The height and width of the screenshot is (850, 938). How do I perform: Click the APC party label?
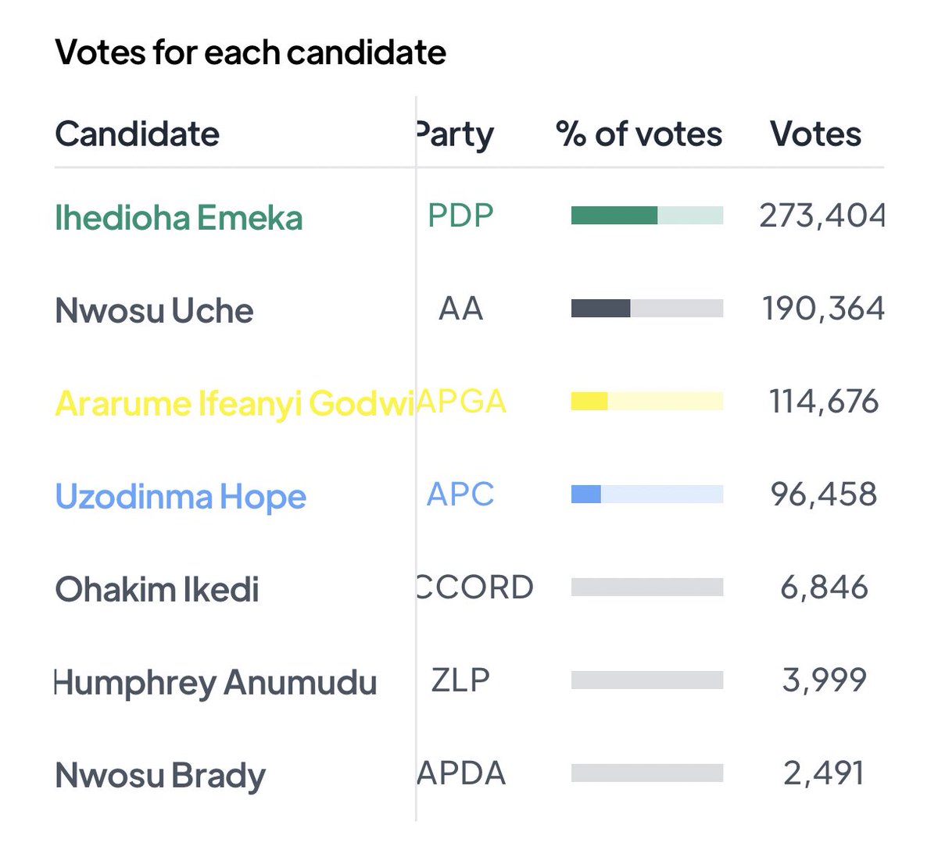click(460, 495)
